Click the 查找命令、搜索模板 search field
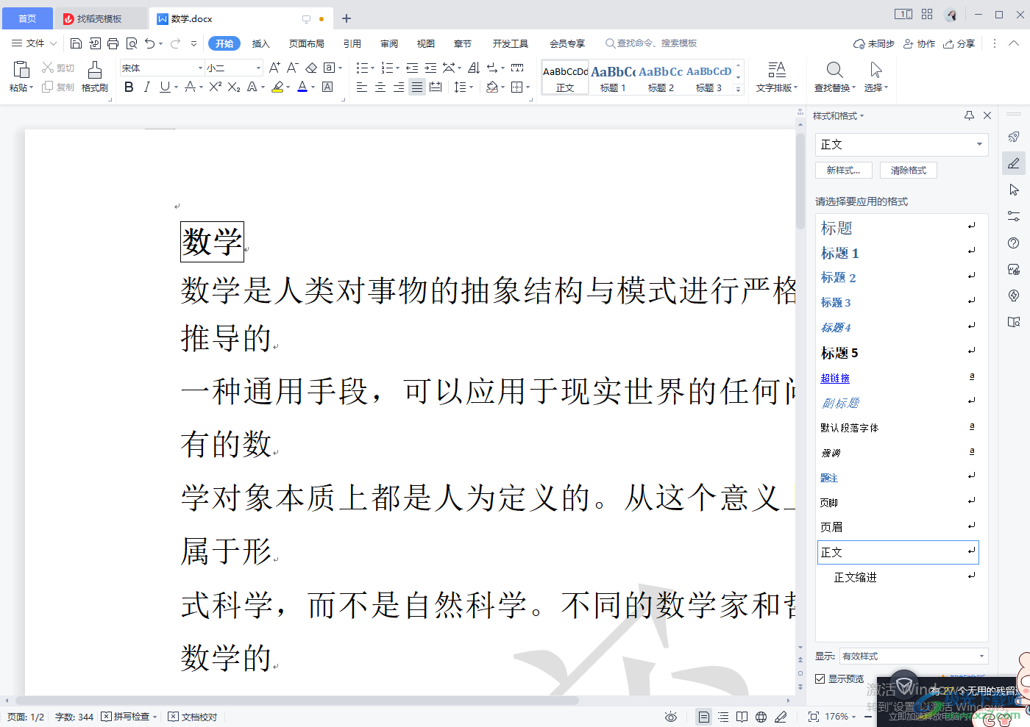 click(x=652, y=43)
